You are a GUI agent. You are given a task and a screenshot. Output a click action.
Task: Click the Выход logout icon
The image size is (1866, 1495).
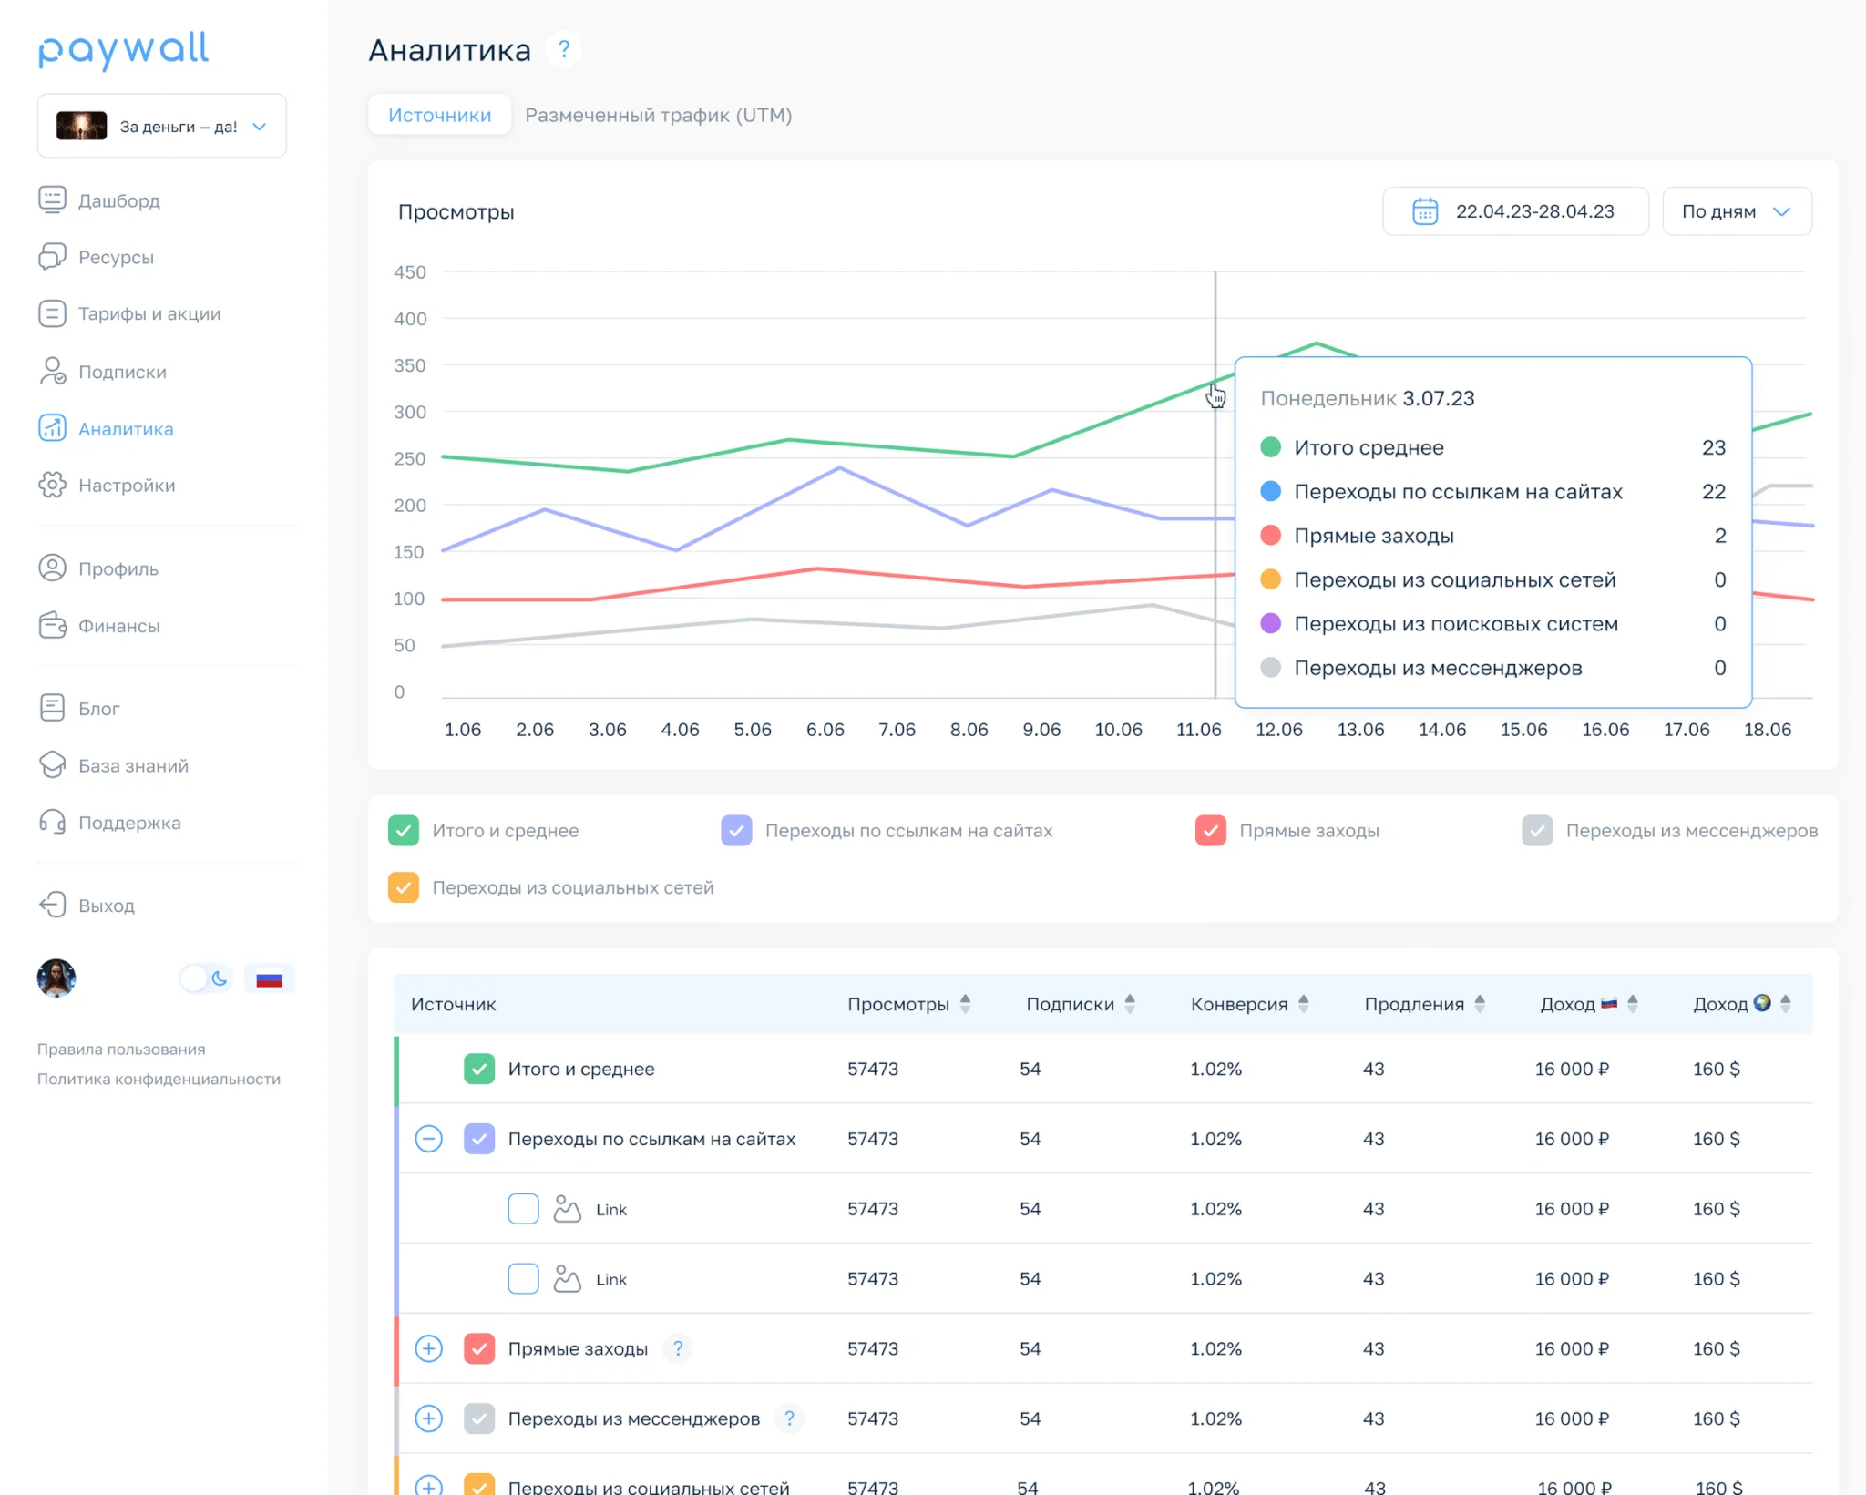52,905
